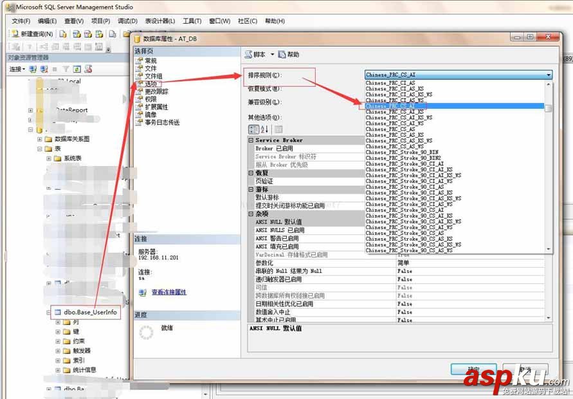Viewport: 573px width, 399px height.
Task: Open the 表设计器(L) menu
Action: point(160,21)
